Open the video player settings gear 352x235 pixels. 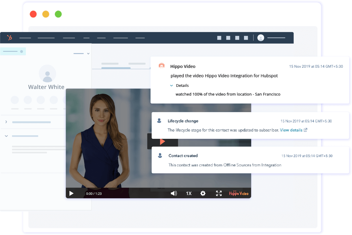pos(203,193)
